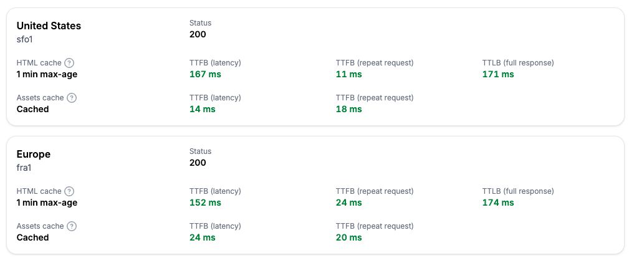Screen dimensions: 629x258
Task: Click the 167 ms TTFB latency value
Action: click(x=205, y=74)
